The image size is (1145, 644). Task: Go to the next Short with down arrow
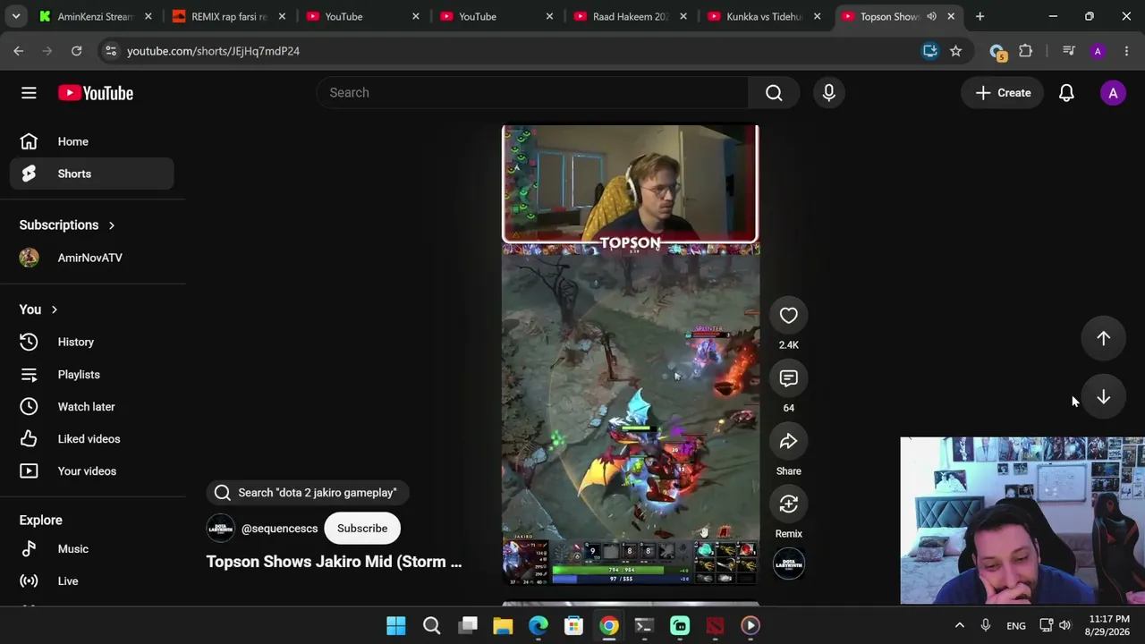coord(1103,397)
